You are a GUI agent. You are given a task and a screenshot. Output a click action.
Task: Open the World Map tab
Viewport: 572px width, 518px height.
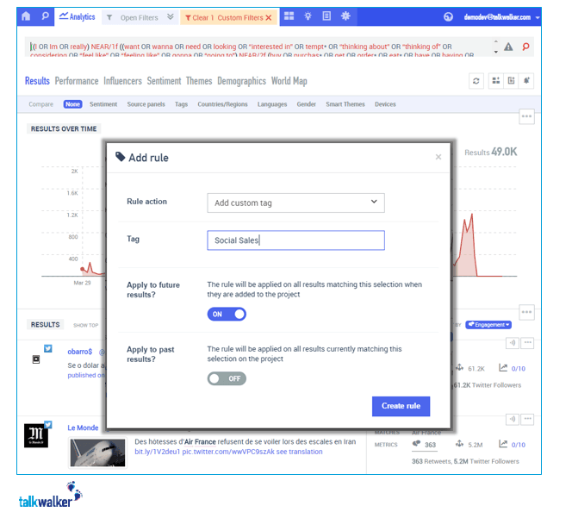tap(289, 81)
